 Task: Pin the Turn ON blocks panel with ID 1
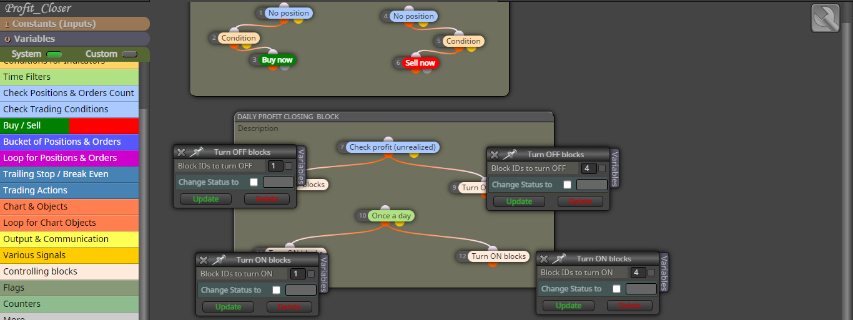pos(220,260)
